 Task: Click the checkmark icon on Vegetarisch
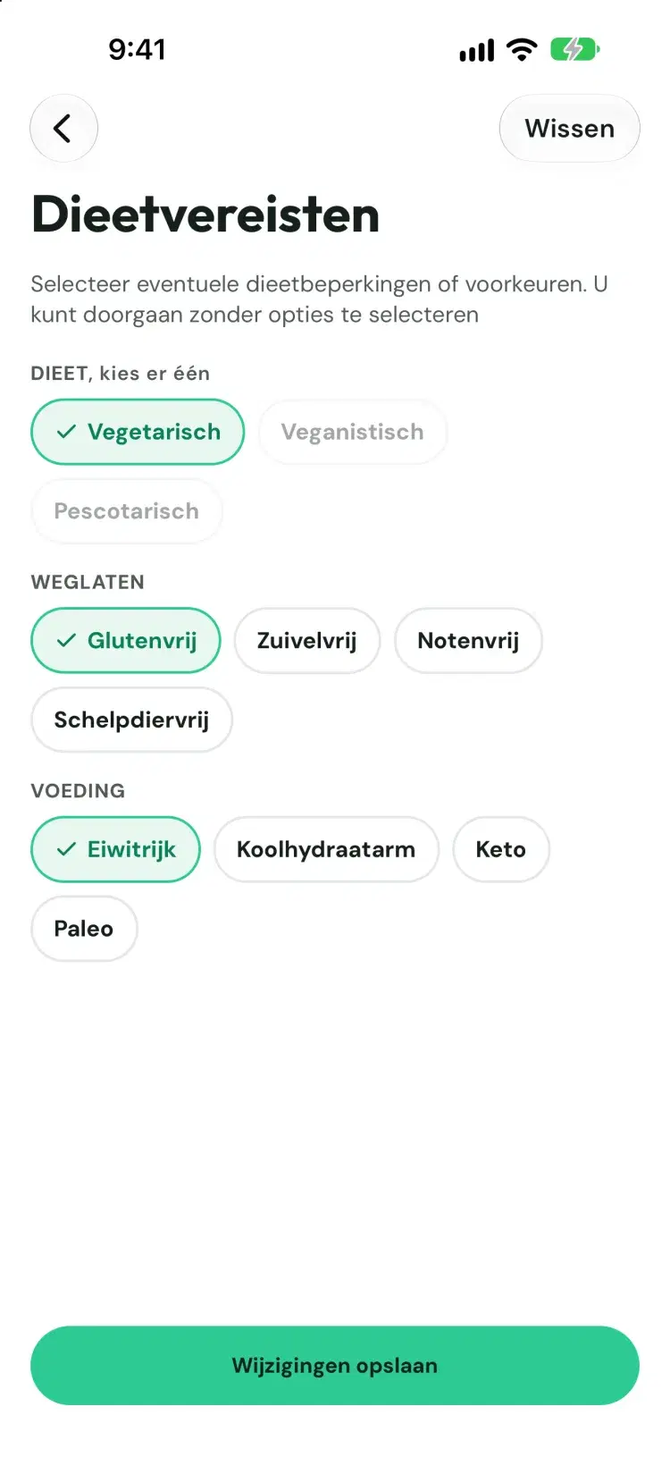pos(66,432)
